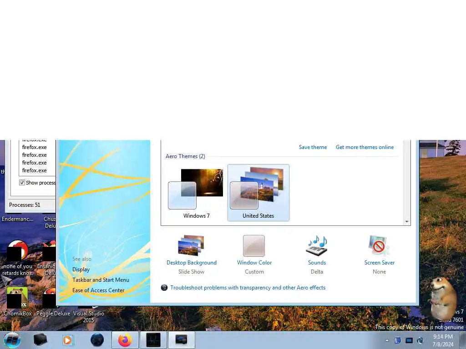The height and width of the screenshot is (349, 466).
Task: Click the Save theme link
Action: pyautogui.click(x=313, y=147)
